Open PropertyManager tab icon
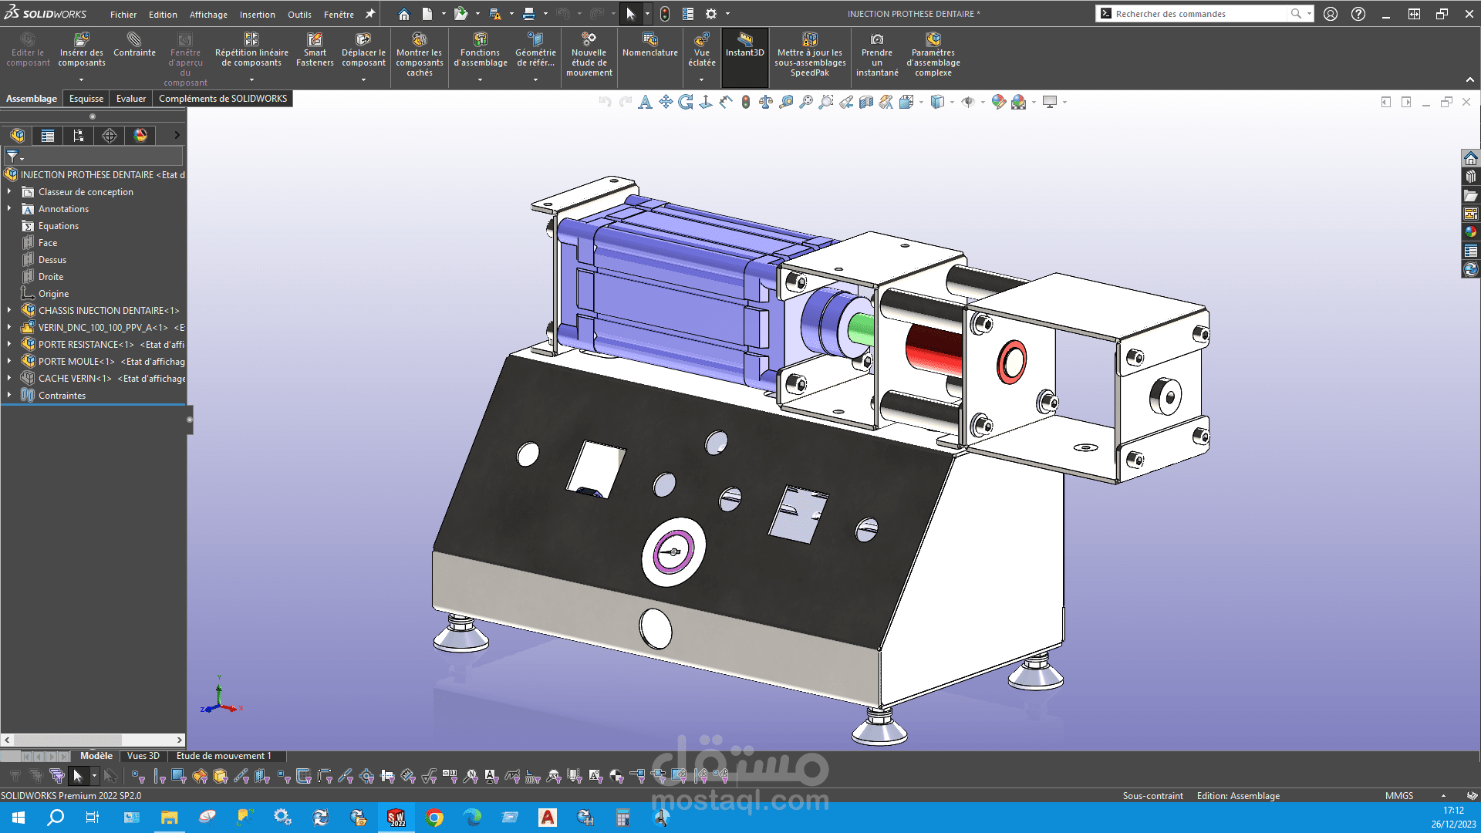 (x=48, y=136)
